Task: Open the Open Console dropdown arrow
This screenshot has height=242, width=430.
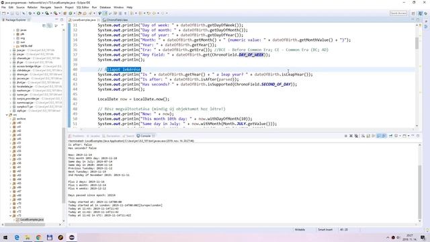Action: click(408, 136)
